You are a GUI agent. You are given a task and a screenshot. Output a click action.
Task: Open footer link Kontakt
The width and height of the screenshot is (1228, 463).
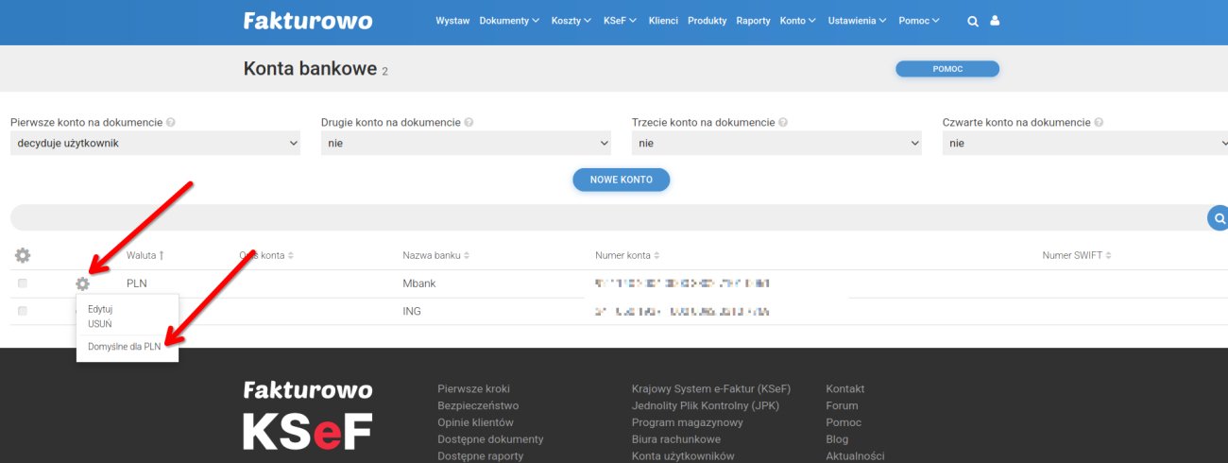845,389
